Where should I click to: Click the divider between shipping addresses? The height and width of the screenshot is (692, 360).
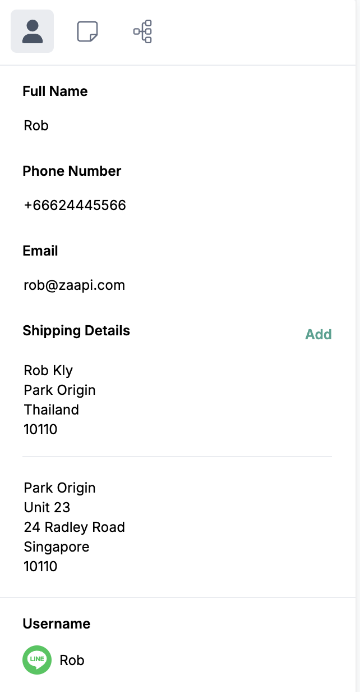point(177,457)
